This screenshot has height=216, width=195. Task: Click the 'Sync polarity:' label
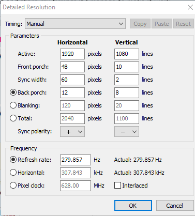click(x=35, y=131)
